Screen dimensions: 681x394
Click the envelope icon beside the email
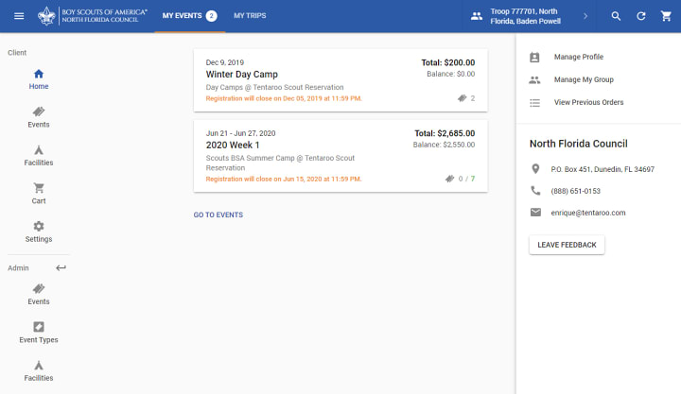tap(535, 213)
